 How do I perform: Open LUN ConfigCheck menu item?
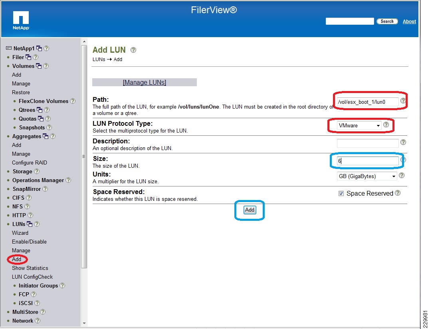pyautogui.click(x=32, y=277)
